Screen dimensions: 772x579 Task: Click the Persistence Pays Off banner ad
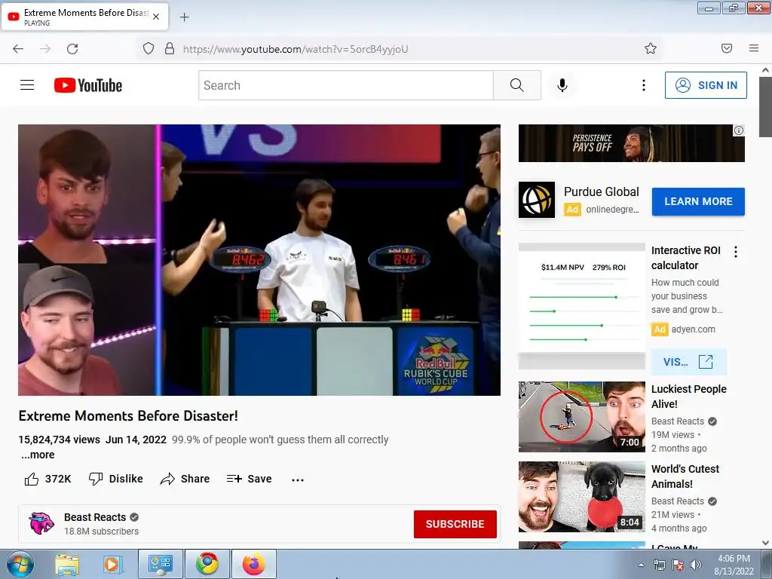pyautogui.click(x=631, y=143)
